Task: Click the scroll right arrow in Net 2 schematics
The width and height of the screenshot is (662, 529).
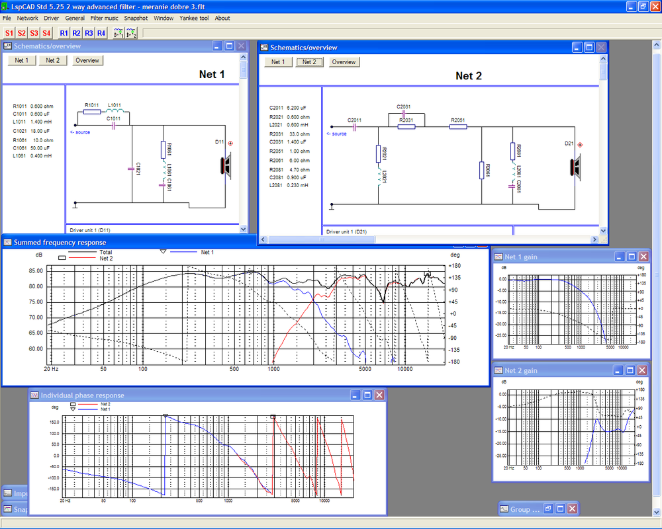Action: (594, 239)
